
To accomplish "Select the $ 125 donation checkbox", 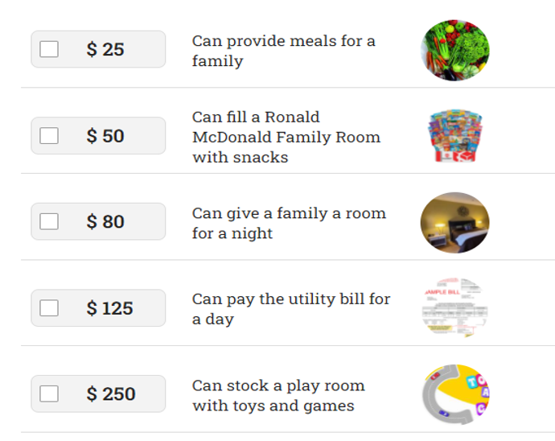I will (49, 307).
